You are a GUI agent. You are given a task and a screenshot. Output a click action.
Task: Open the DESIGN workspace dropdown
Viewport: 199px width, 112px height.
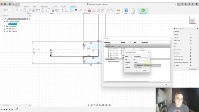click(7, 10)
